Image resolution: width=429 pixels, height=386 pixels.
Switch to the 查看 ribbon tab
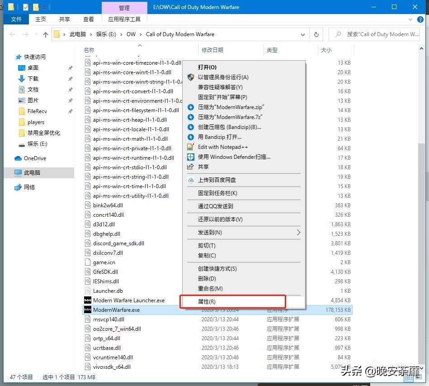88,19
